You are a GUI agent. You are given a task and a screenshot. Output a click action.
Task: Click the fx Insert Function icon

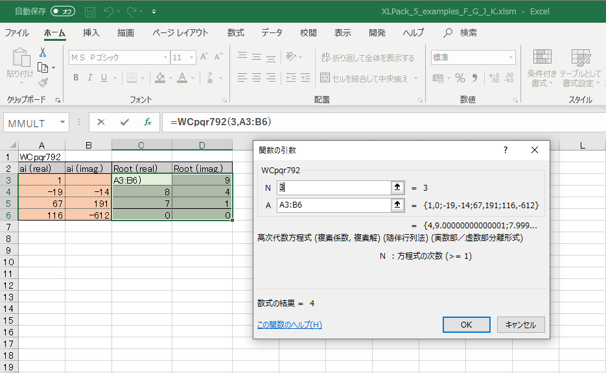point(147,122)
